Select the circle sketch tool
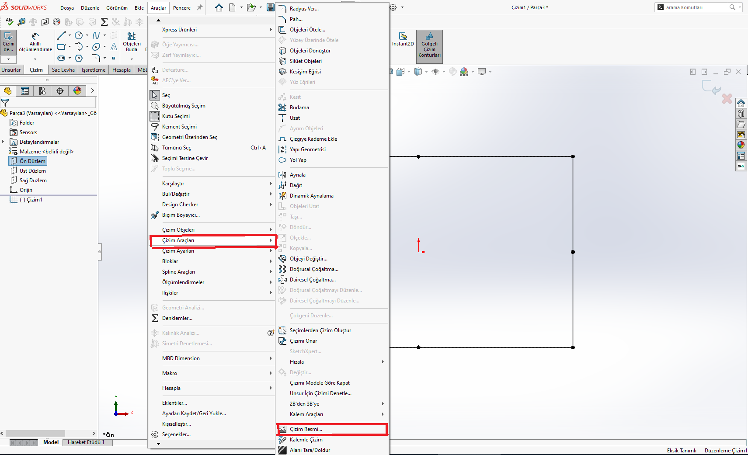The height and width of the screenshot is (455, 748). [79, 35]
